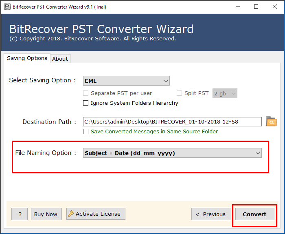Expand the File Naming Option dropdown
Screen dimensions: 285x234
pyautogui.click(x=172, y=153)
